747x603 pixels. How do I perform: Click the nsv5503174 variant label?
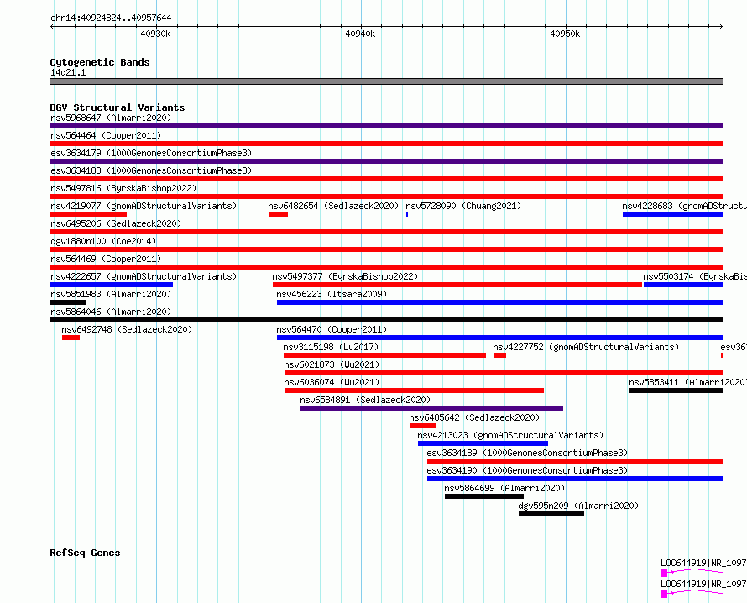click(x=695, y=276)
